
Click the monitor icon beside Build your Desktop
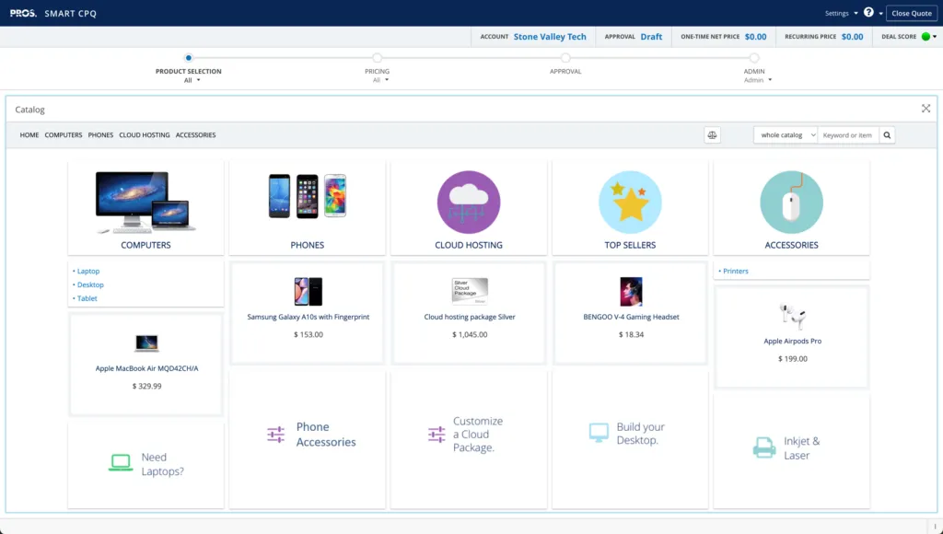pyautogui.click(x=599, y=433)
